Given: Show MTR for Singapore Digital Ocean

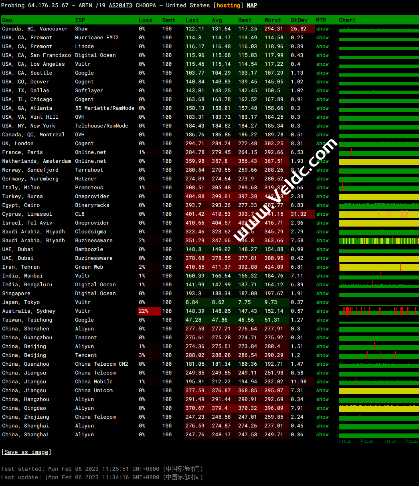Looking at the screenshot, I should (x=322, y=294).
